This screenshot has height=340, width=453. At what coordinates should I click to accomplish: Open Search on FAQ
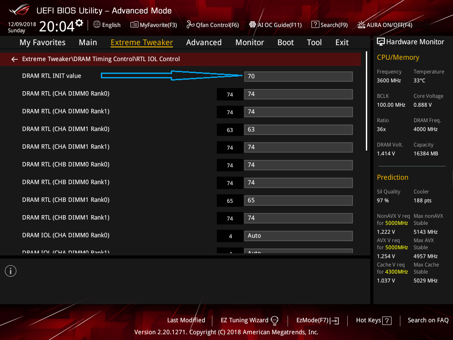tap(428, 321)
